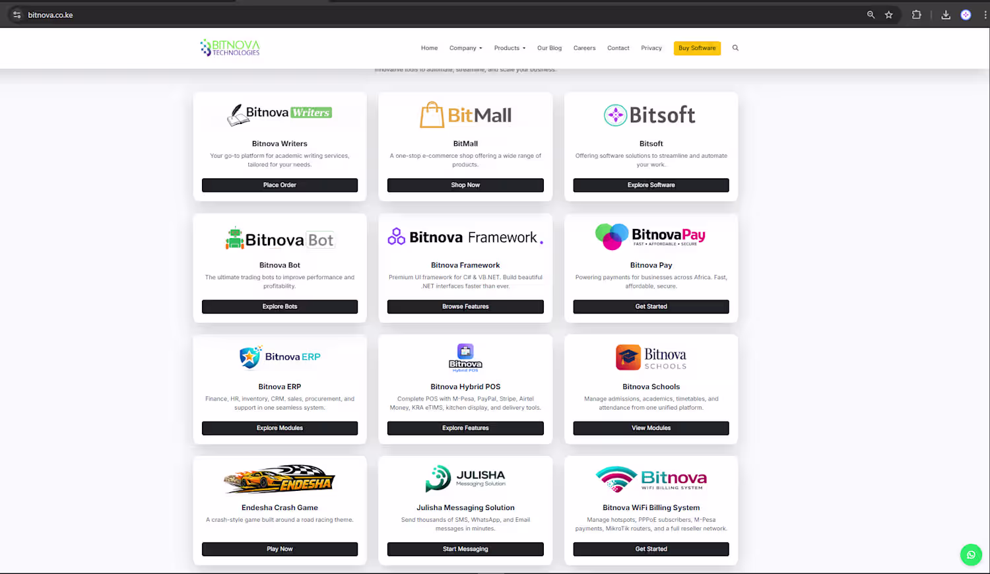990x574 pixels.
Task: Click Place Order under Bitnova Writers
Action: click(x=280, y=185)
